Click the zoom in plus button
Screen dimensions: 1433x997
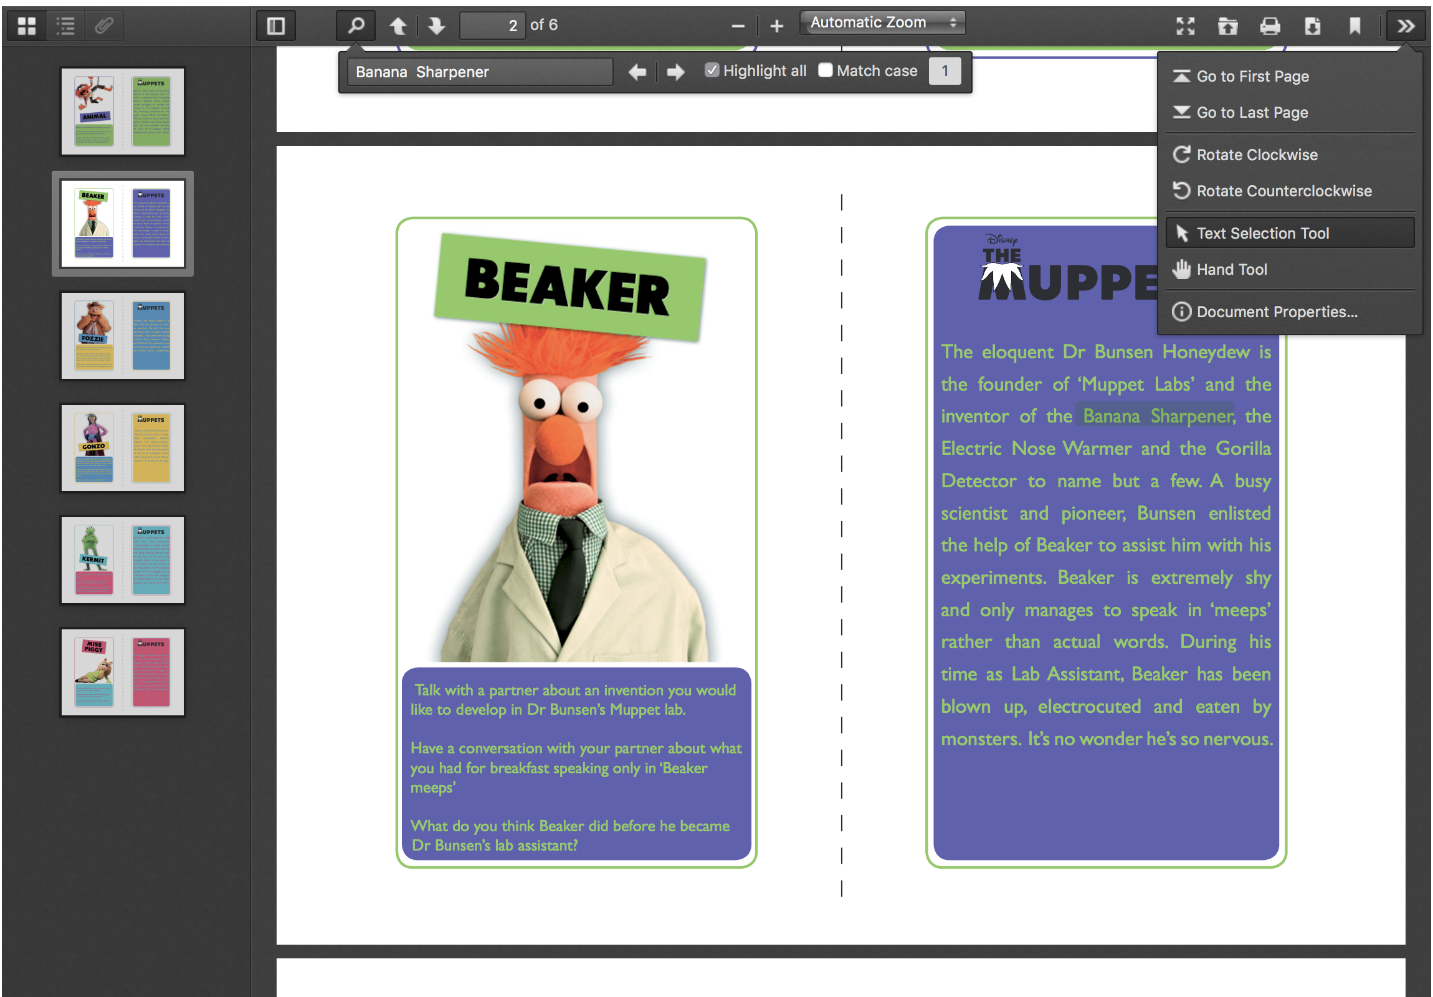[x=776, y=26]
